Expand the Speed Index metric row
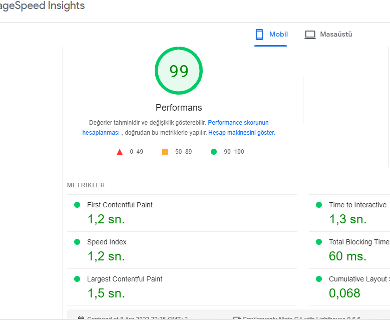This screenshot has width=390, height=320. coord(182,250)
